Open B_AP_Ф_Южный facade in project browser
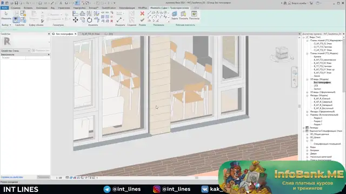Screen dimensions: 346x194 click(322, 99)
